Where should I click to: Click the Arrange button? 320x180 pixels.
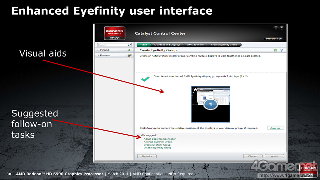tap(275, 128)
